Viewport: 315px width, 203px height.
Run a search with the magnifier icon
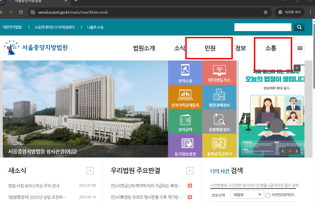click(299, 27)
